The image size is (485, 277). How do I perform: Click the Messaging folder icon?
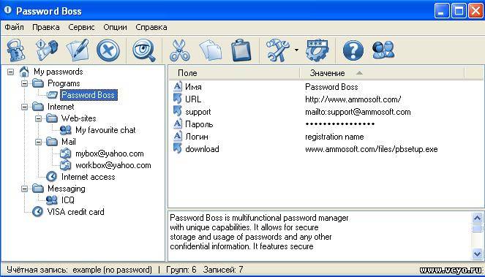38,189
